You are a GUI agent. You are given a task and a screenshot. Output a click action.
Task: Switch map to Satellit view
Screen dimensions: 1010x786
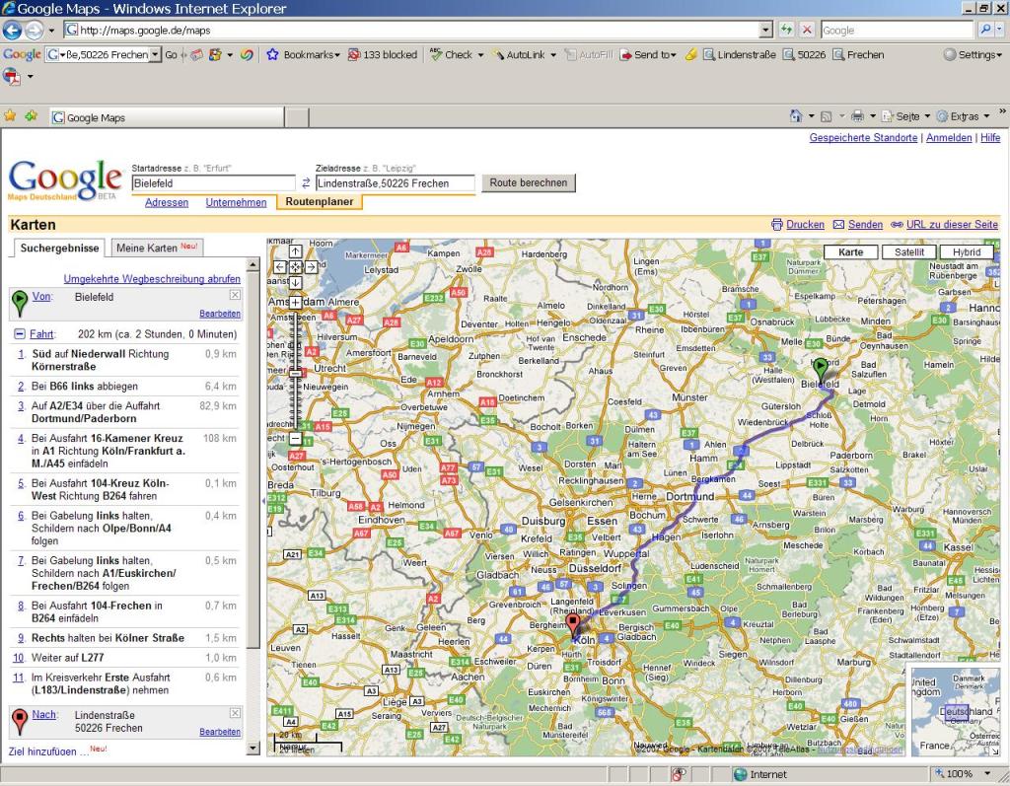908,251
